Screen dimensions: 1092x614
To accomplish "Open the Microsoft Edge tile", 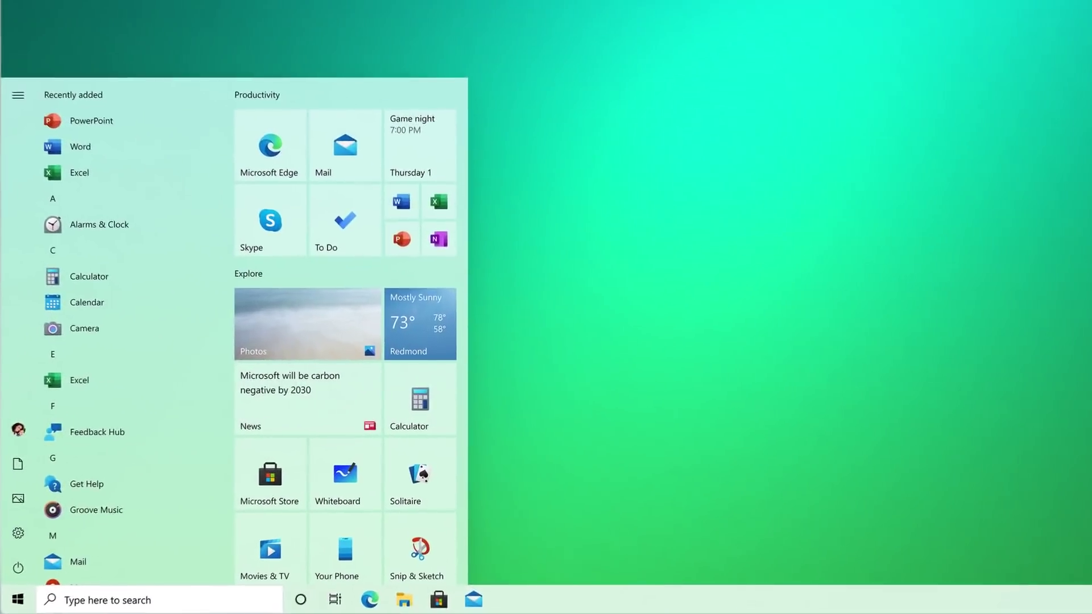I will click(270, 146).
